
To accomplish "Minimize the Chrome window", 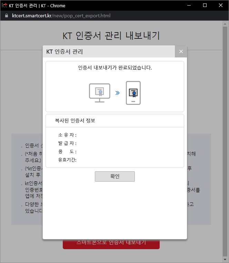I will point(189,6).
